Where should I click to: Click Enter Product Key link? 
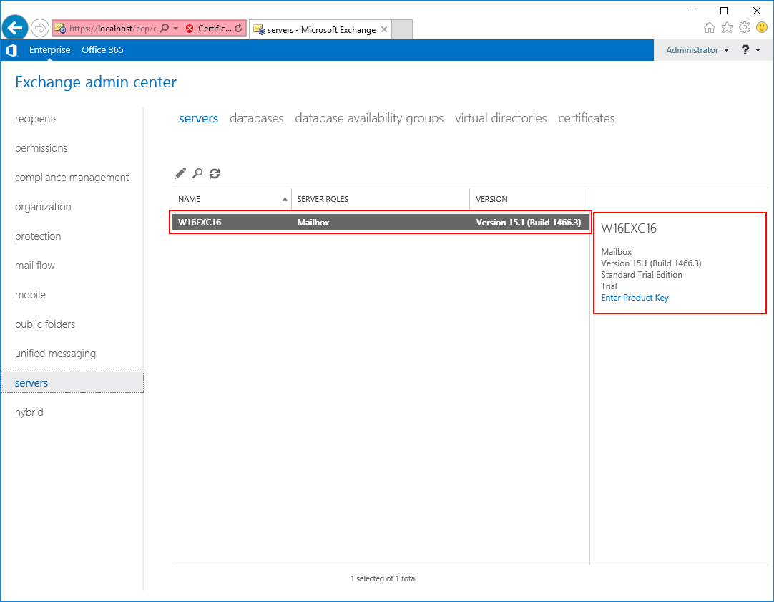coord(635,298)
